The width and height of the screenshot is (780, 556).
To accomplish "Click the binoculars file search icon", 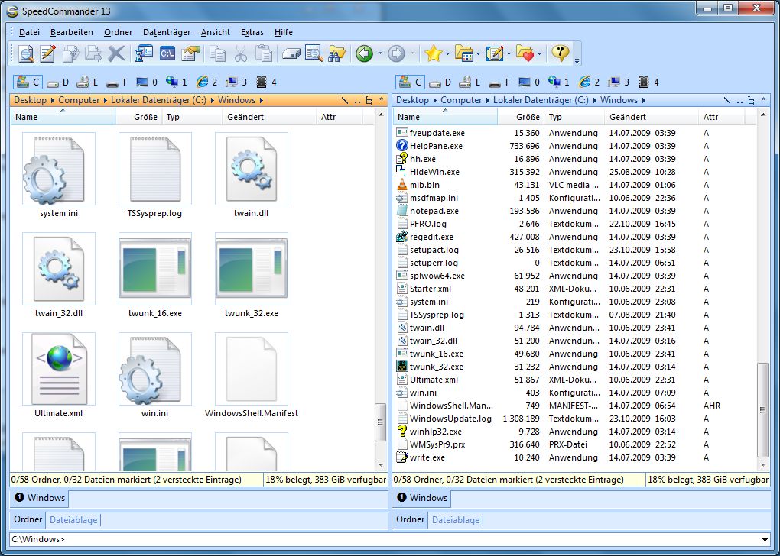I will pyautogui.click(x=336, y=53).
